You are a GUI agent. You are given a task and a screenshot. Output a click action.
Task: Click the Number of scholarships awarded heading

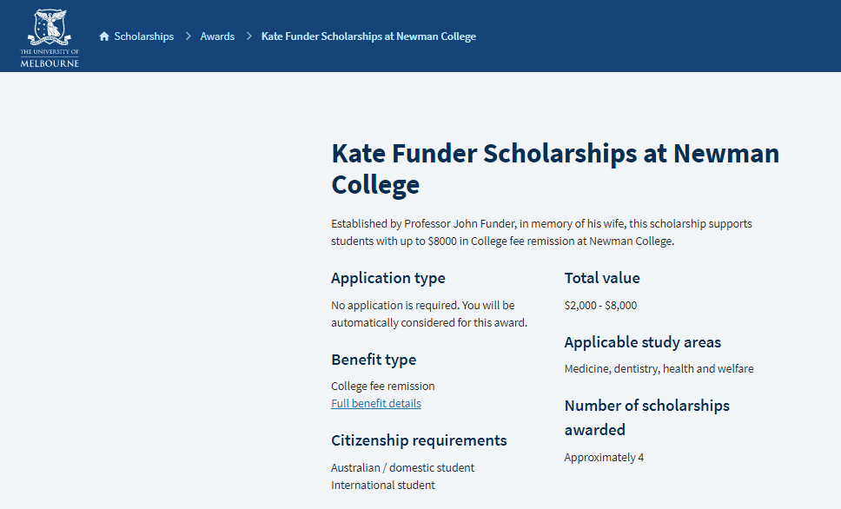pyautogui.click(x=647, y=417)
